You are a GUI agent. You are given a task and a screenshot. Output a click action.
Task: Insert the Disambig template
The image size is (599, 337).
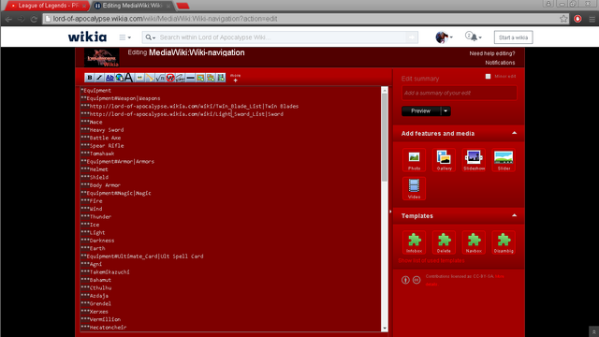point(504,242)
